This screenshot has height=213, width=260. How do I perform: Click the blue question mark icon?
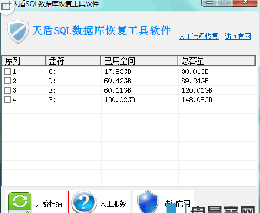coord(84,203)
